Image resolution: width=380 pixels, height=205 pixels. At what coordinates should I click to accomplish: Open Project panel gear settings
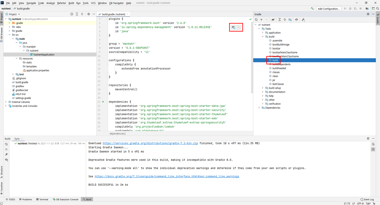pos(89,14)
